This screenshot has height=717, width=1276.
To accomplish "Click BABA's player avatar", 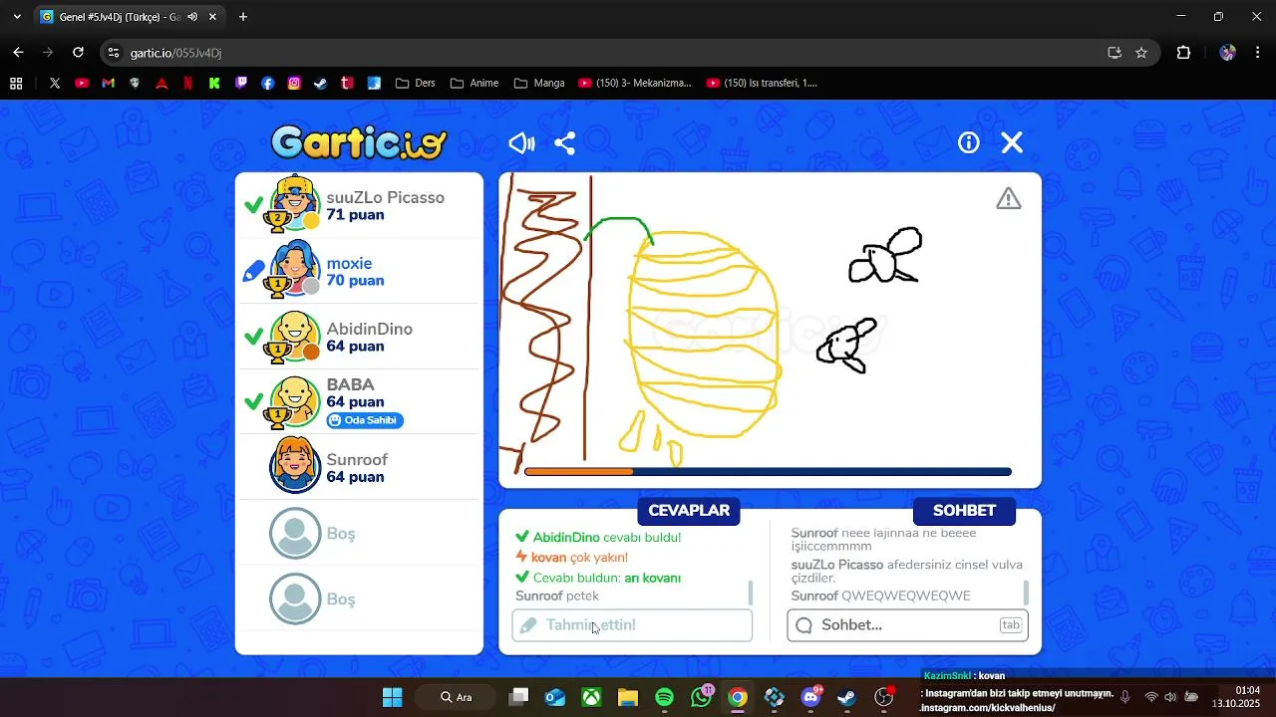I will click(x=295, y=399).
